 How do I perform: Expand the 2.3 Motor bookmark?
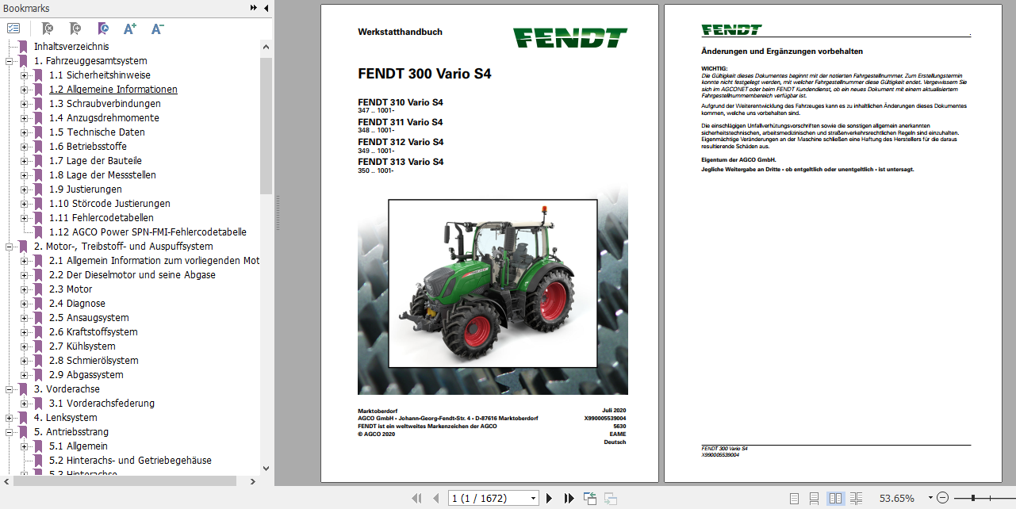click(25, 289)
